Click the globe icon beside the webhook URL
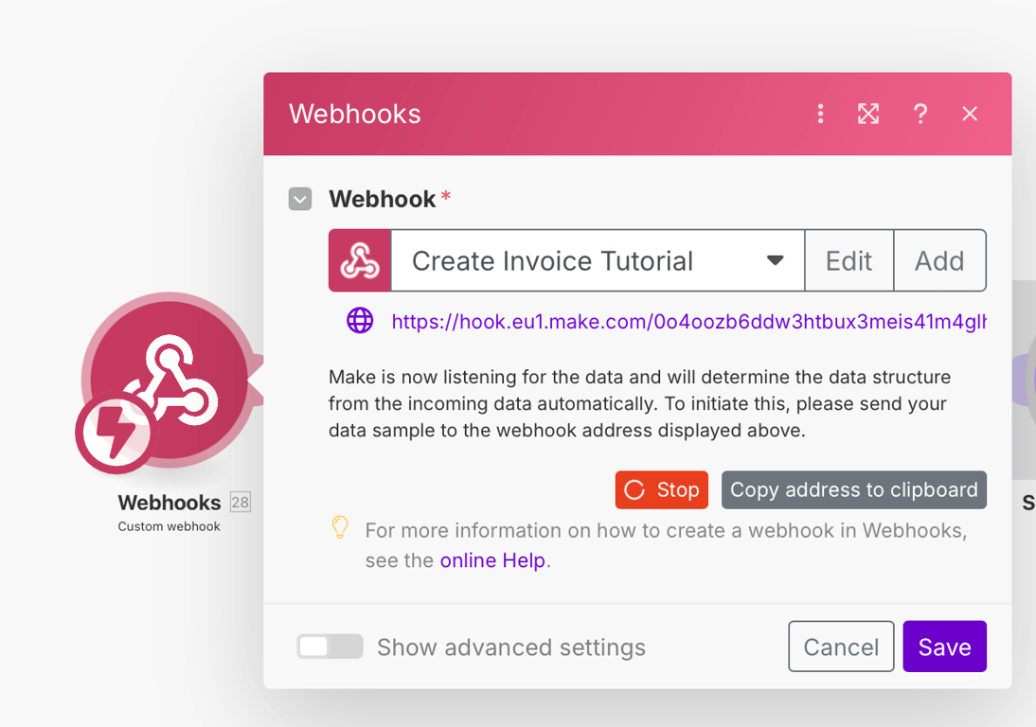This screenshot has width=1036, height=727. point(360,321)
